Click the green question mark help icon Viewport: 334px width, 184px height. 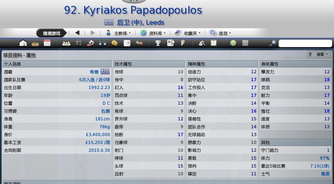point(233,43)
